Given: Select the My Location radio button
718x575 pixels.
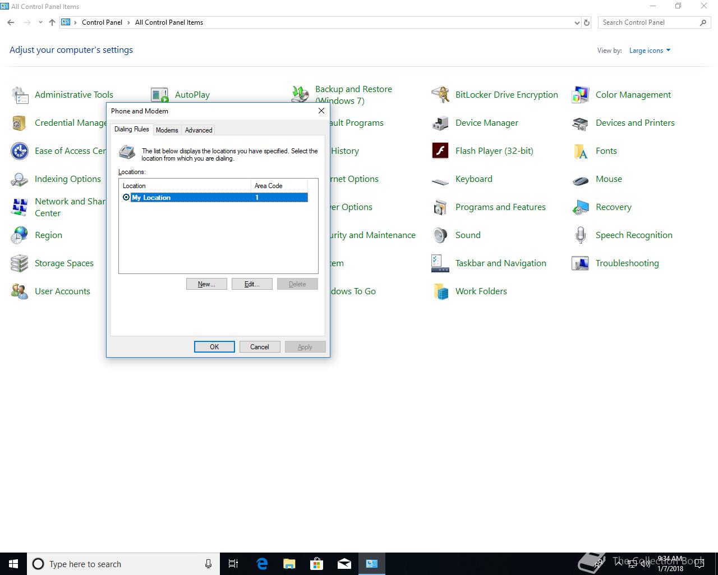Looking at the screenshot, I should 126,198.
